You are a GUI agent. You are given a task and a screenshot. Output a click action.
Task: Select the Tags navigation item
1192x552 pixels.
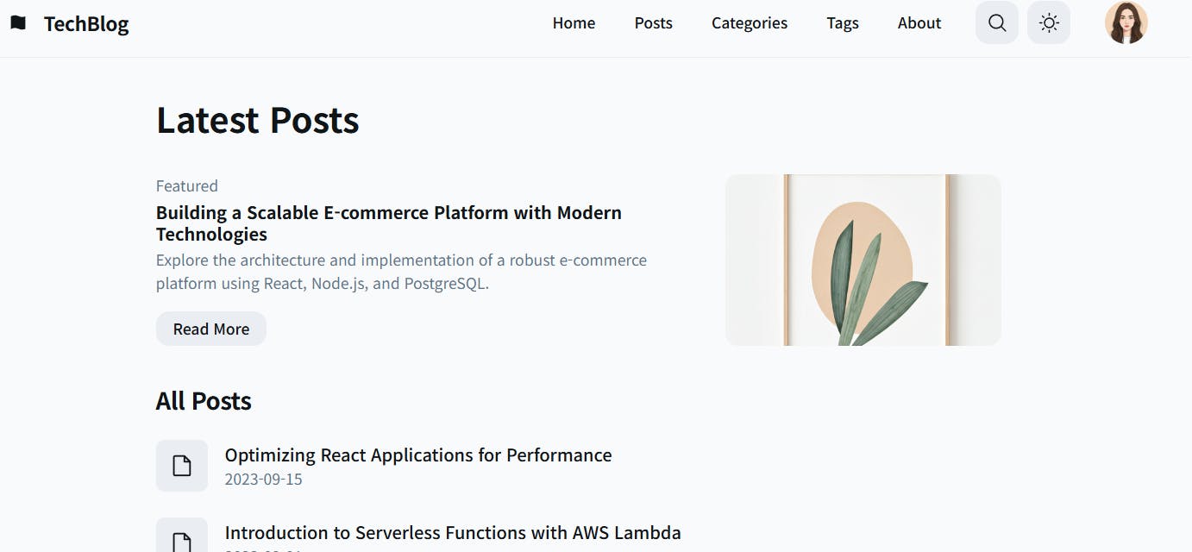coord(842,23)
